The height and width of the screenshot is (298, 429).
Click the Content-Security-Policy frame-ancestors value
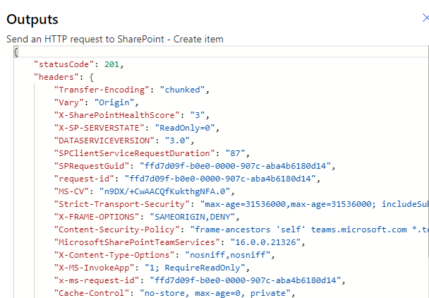point(303,230)
